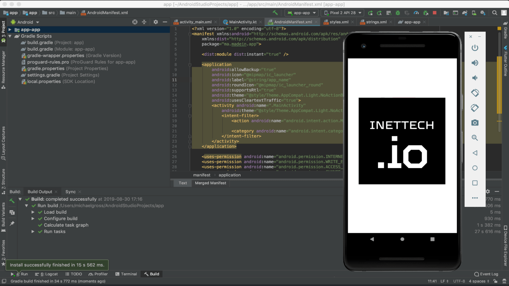Click the Run app rerun icon
Screen dimensions: 509x286
coord(370,13)
